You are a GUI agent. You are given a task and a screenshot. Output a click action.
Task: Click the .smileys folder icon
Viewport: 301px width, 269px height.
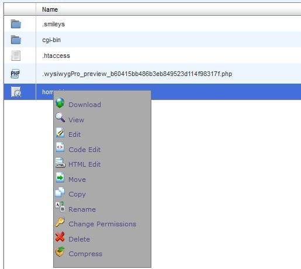tap(16, 24)
